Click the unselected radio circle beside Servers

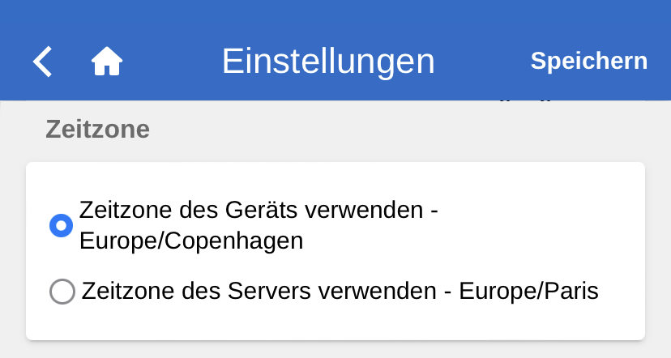pos(62,292)
